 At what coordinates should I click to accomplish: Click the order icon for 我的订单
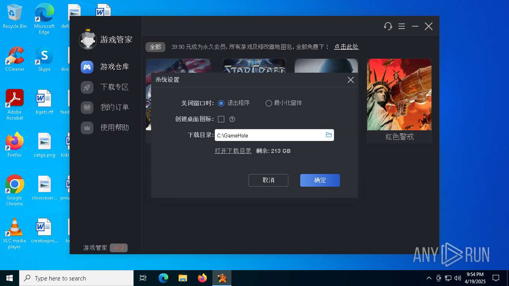pos(87,107)
